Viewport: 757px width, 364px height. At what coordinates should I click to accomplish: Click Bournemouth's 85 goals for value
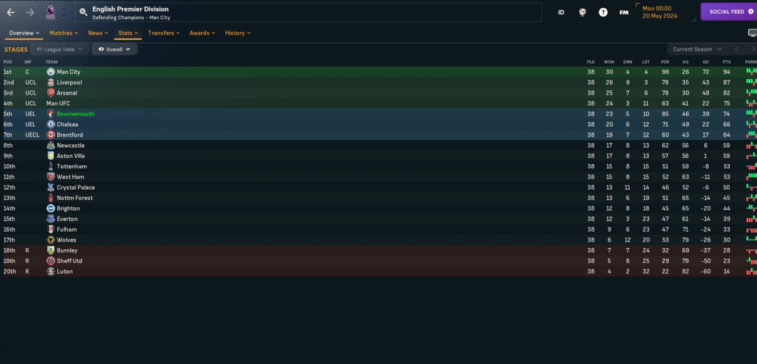click(665, 114)
